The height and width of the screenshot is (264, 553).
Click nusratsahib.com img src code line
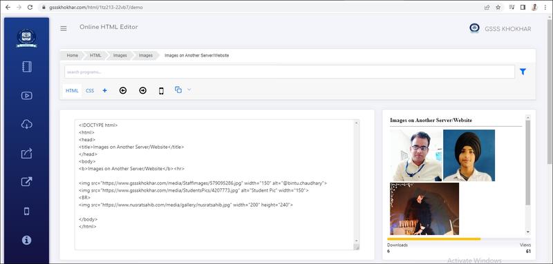[186, 205]
